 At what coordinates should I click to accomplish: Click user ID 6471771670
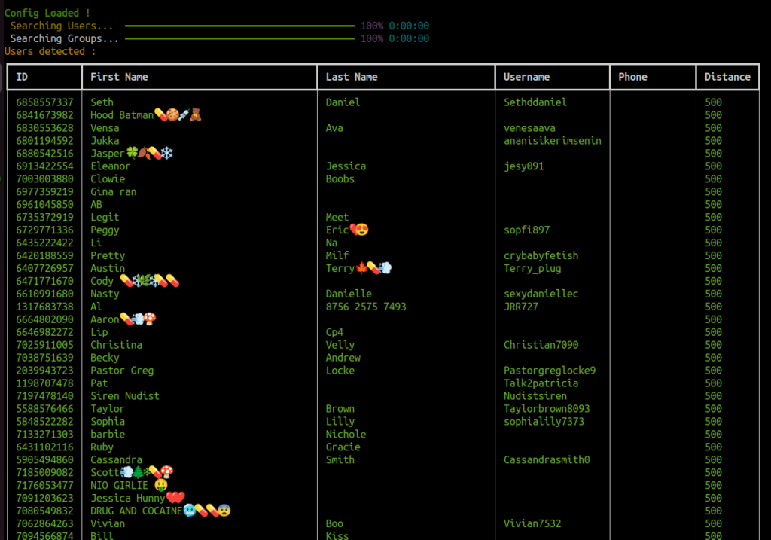[44, 282]
